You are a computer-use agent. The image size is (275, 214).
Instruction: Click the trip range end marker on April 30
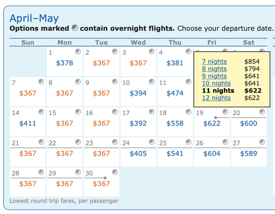point(105,178)
